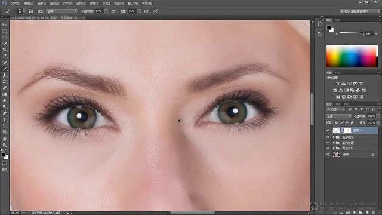Expand the first group folder below 图层 1
Image resolution: width=382 pixels, height=215 pixels.
click(x=334, y=137)
